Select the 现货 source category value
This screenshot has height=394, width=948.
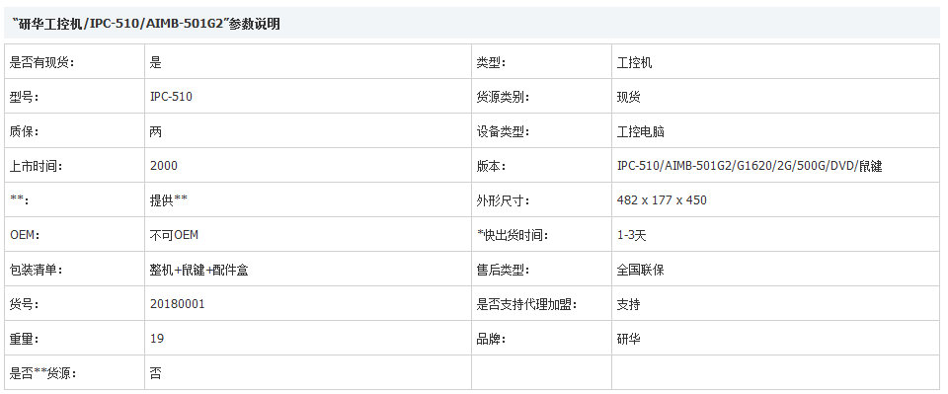(x=628, y=97)
